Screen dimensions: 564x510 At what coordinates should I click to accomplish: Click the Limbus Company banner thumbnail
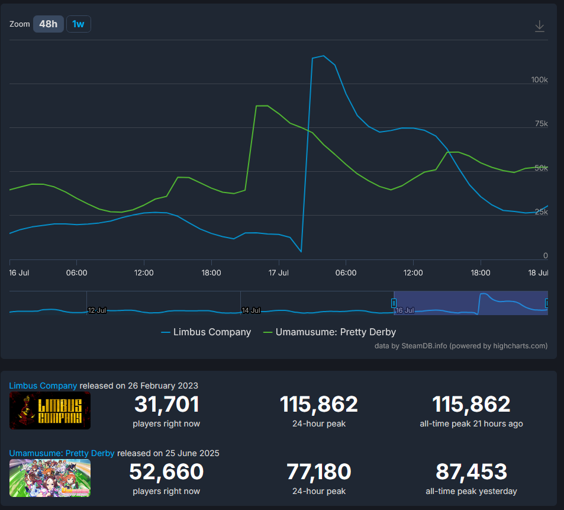50,410
